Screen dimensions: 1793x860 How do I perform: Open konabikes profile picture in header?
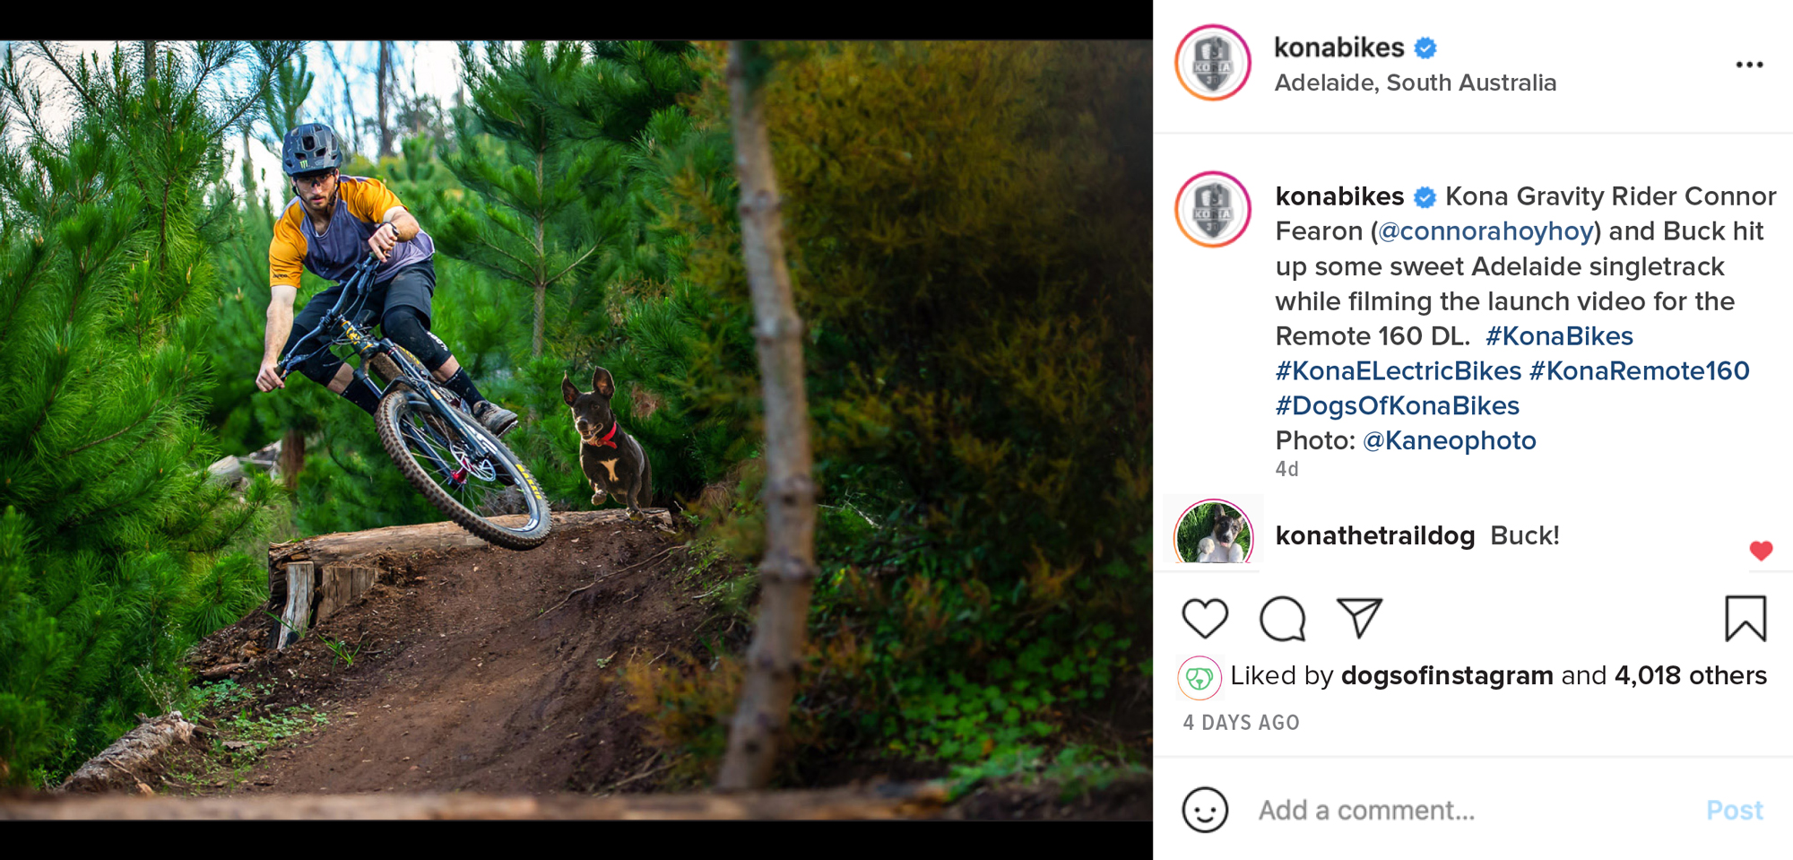pyautogui.click(x=1213, y=63)
